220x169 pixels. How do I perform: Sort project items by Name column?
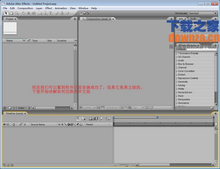coord(15,41)
